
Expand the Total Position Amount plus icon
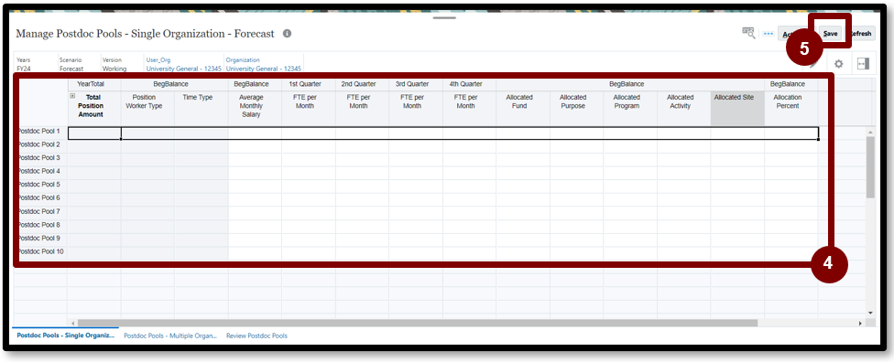(x=72, y=96)
